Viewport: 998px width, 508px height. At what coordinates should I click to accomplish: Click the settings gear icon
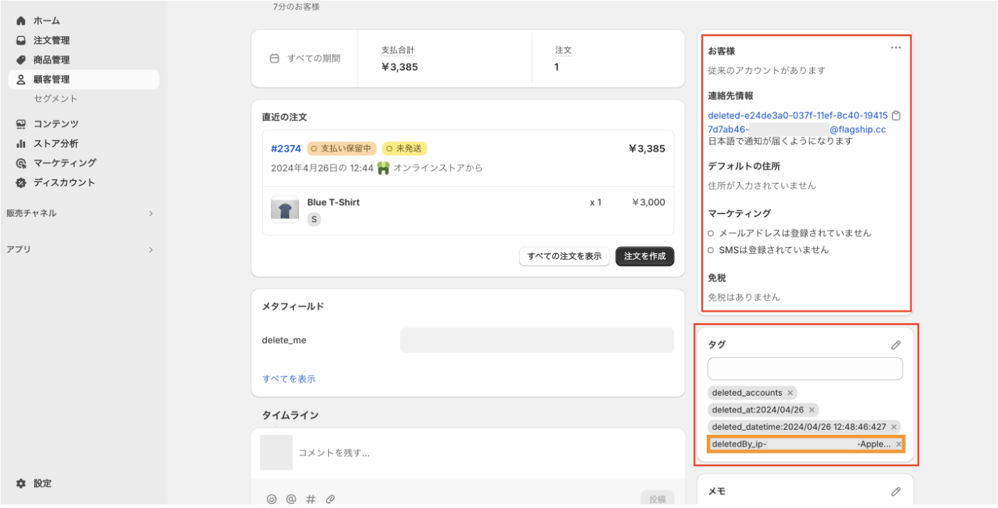tap(21, 483)
